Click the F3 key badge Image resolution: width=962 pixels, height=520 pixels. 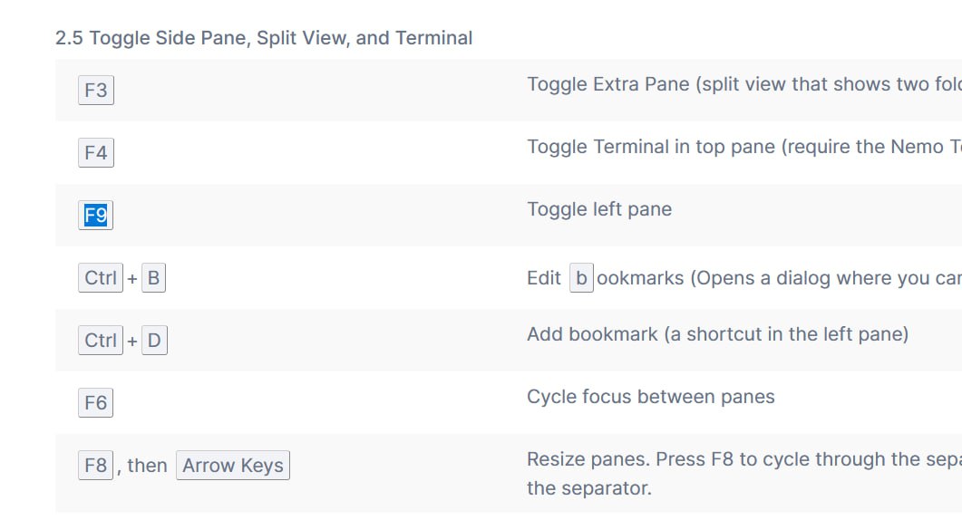tap(96, 91)
